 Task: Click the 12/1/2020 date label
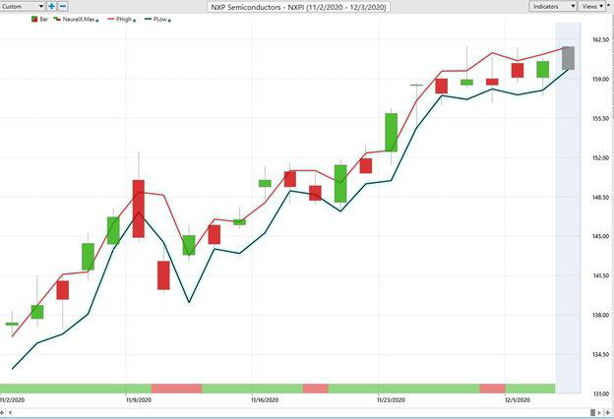tap(518, 400)
